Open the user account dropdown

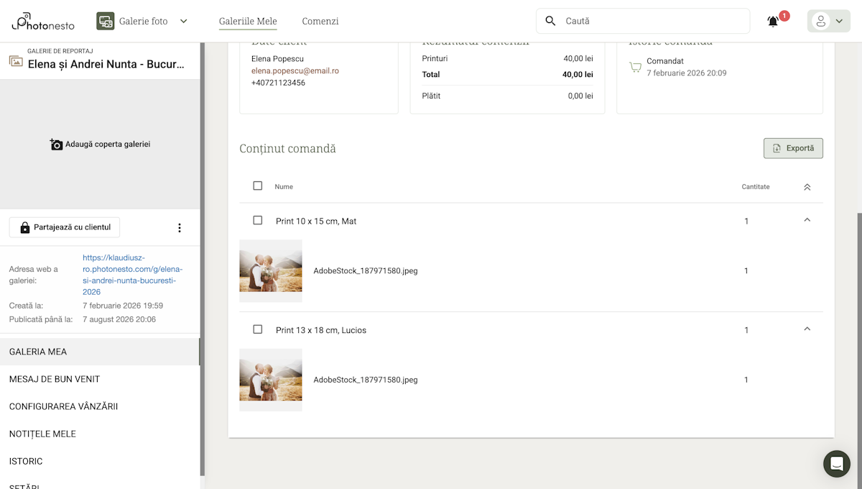(x=828, y=22)
